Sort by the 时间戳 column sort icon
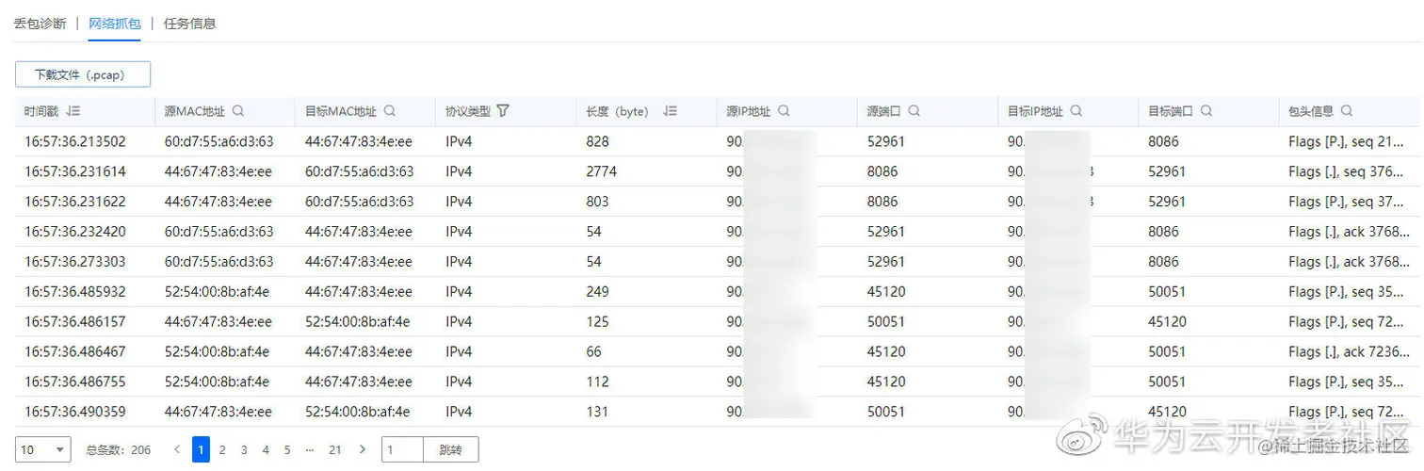The height and width of the screenshot is (471, 1424). pos(73,111)
